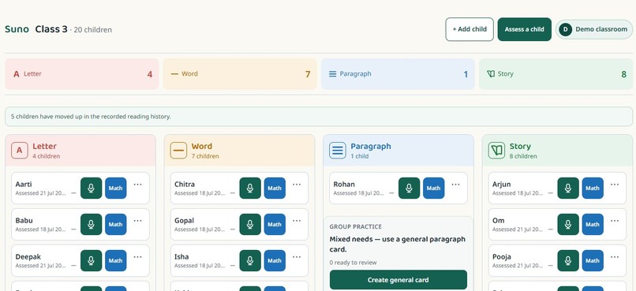Click the 'Class 3' heading
Screen dimensions: 636x291
pos(51,29)
